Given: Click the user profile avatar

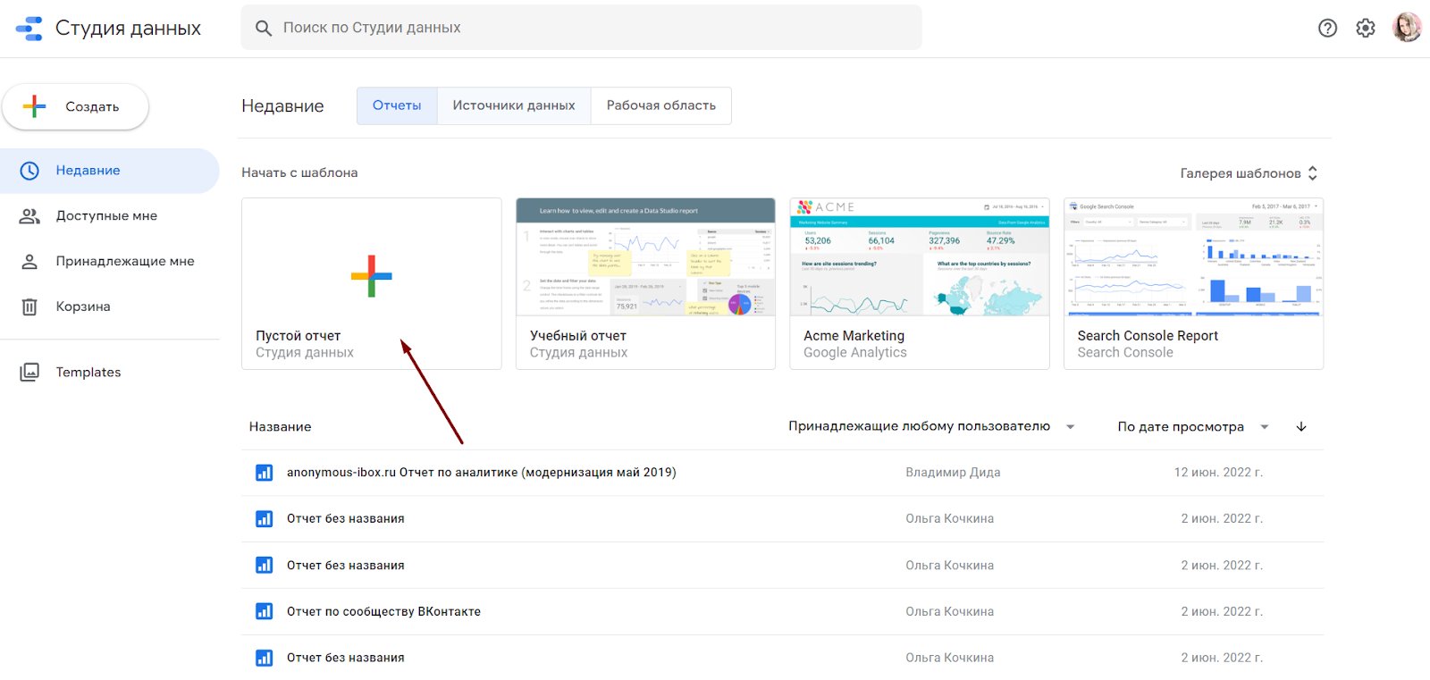Looking at the screenshot, I should tap(1406, 28).
